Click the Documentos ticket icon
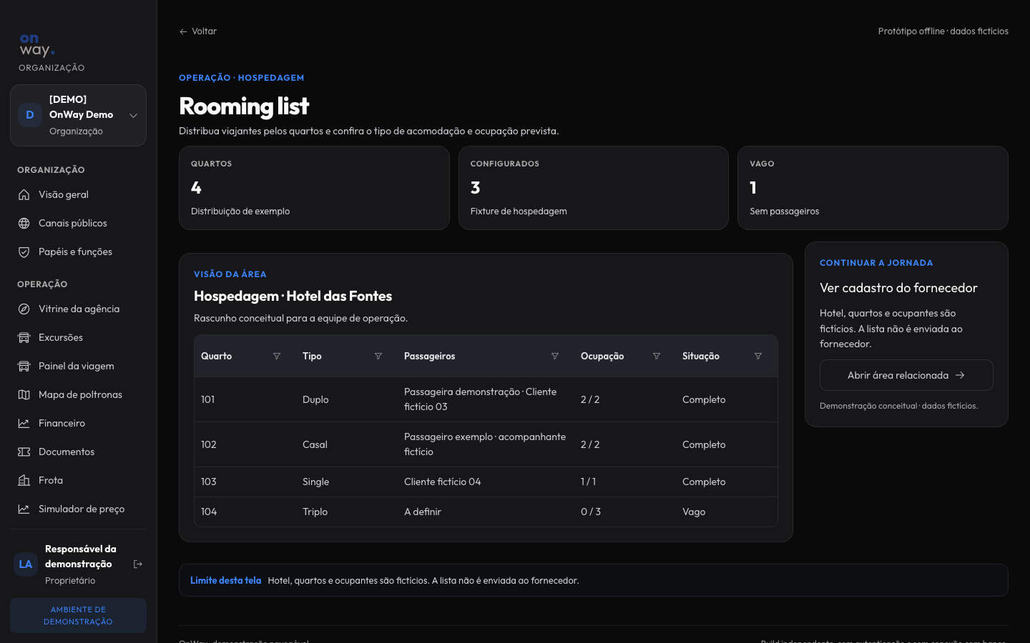The height and width of the screenshot is (643, 1030). click(24, 452)
